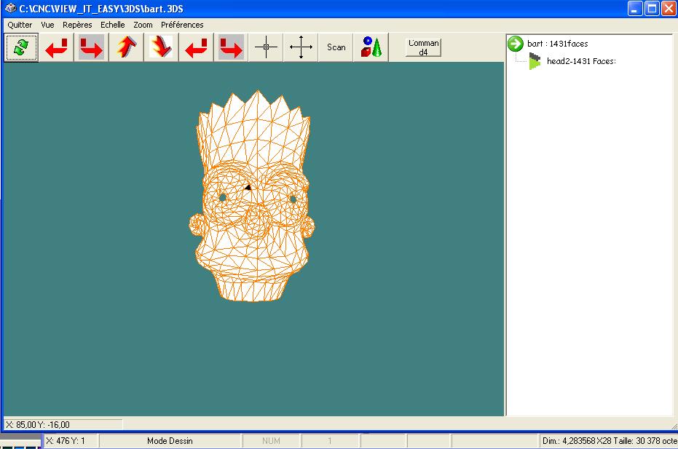Open the Préférences menu
Viewport: 678px width, 449px height.
click(182, 25)
